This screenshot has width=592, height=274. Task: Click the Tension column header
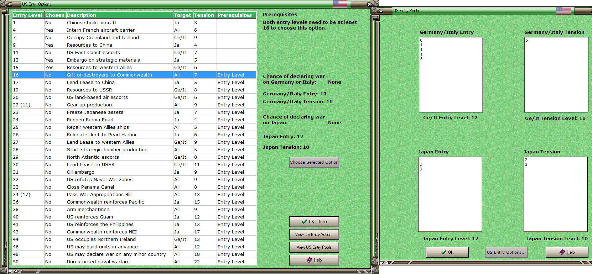pyautogui.click(x=204, y=15)
